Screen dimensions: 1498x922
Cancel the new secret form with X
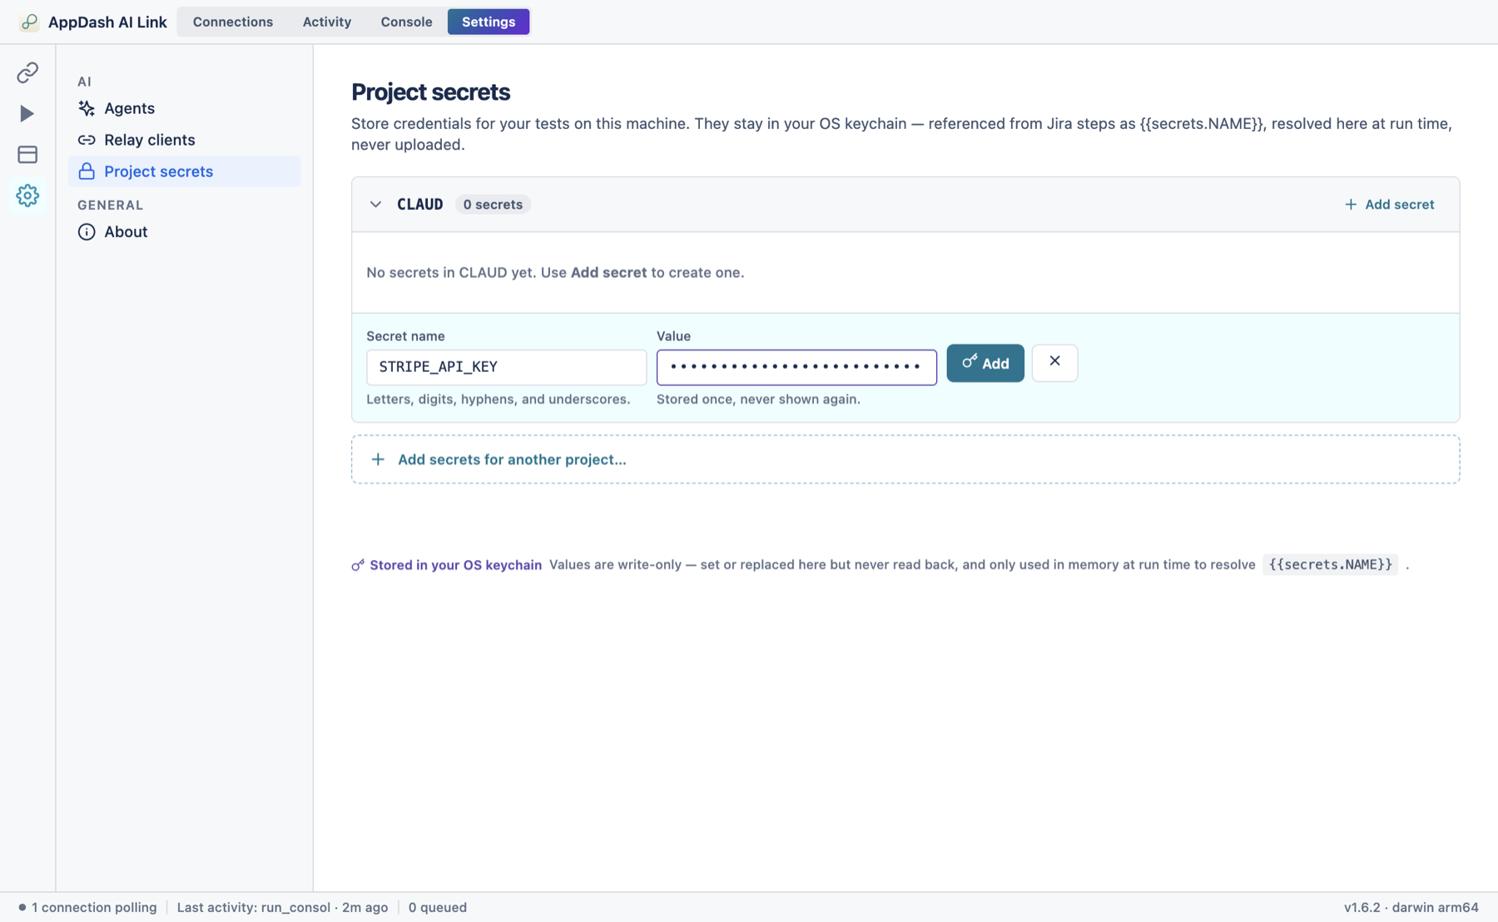1054,363
